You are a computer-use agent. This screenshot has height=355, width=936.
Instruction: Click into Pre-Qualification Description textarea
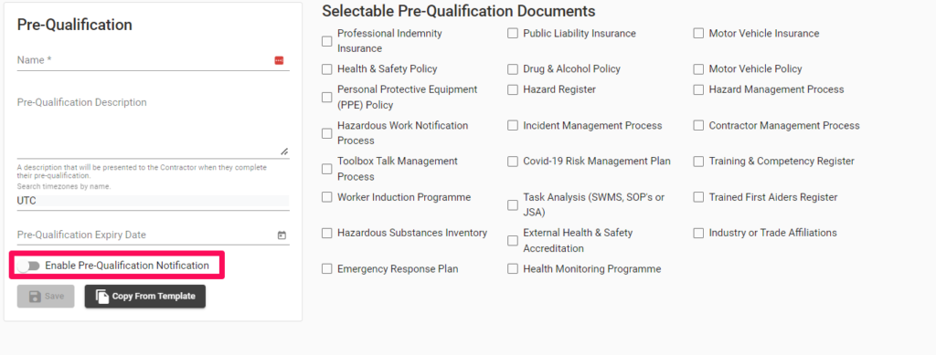[153, 125]
